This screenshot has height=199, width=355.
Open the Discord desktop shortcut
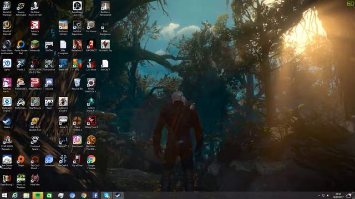click(49, 84)
